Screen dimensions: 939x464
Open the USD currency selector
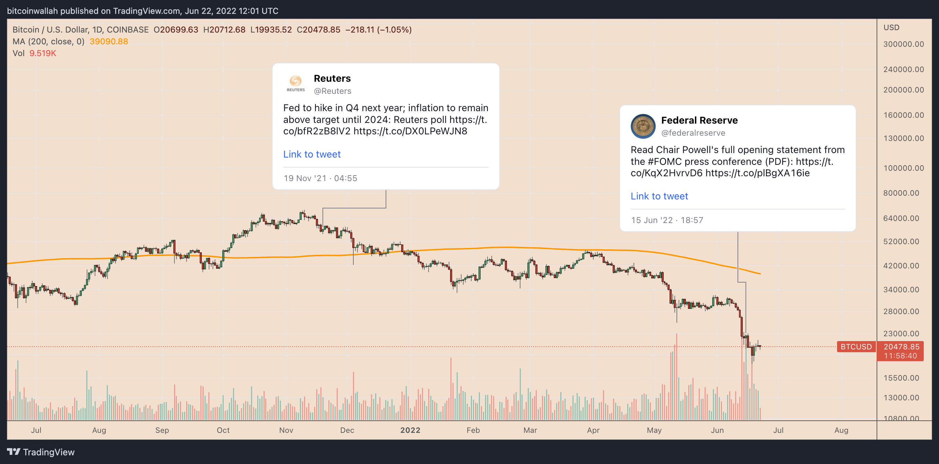pos(891,27)
